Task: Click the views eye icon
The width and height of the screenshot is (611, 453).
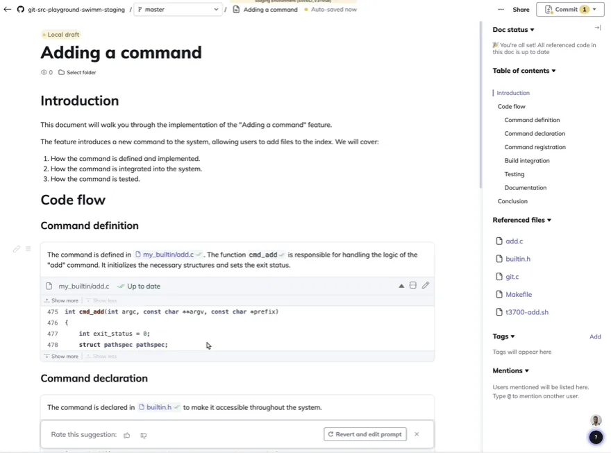Action: (44, 72)
